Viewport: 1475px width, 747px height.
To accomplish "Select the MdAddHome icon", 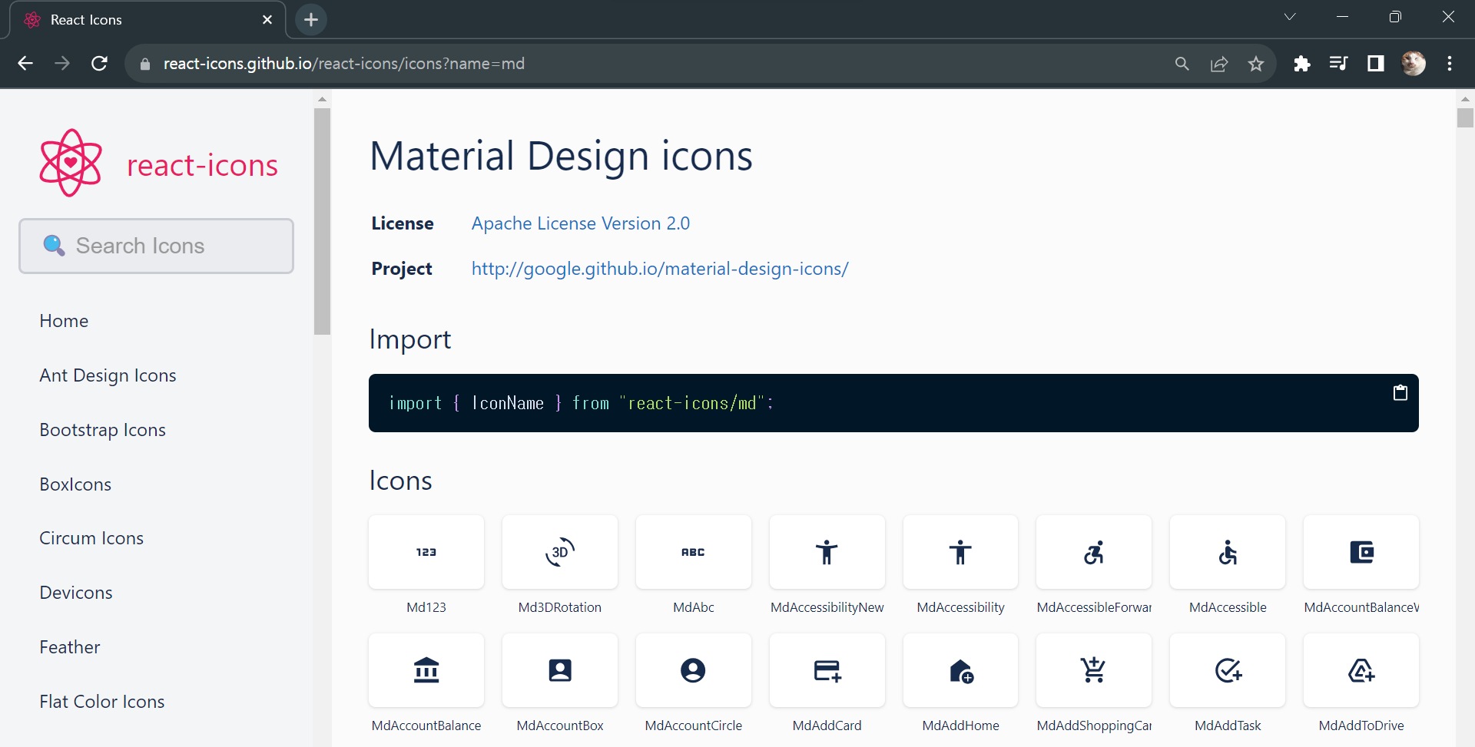I will (x=960, y=670).
